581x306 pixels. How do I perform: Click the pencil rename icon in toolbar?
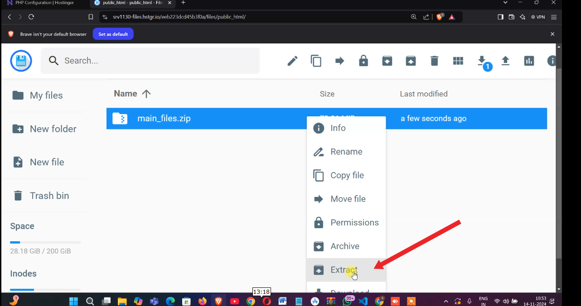tap(293, 61)
